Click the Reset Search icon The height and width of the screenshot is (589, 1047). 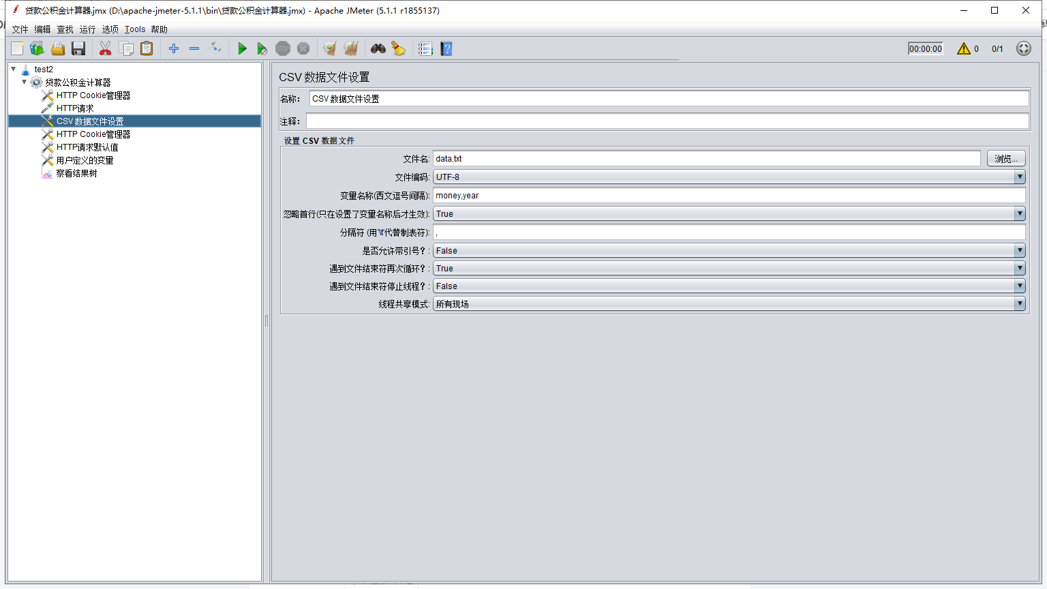pyautogui.click(x=399, y=48)
